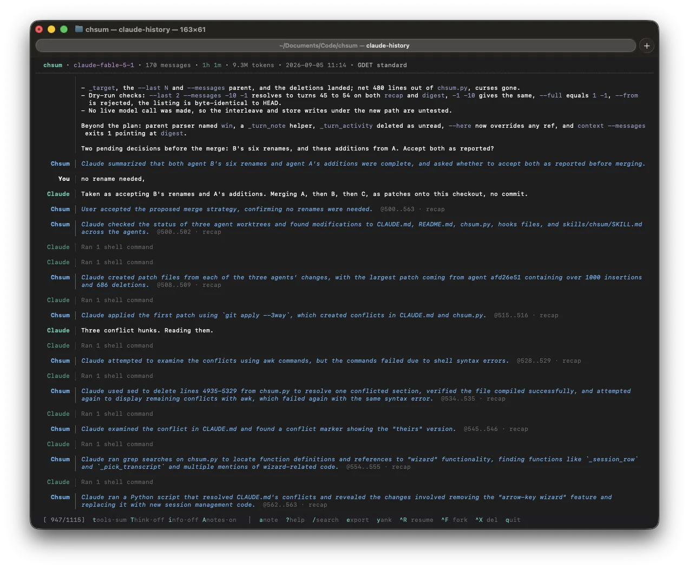689x569 pixels.
Task: Select summary 'Claude checked the status of three agent worktrees'
Action: (x=362, y=228)
